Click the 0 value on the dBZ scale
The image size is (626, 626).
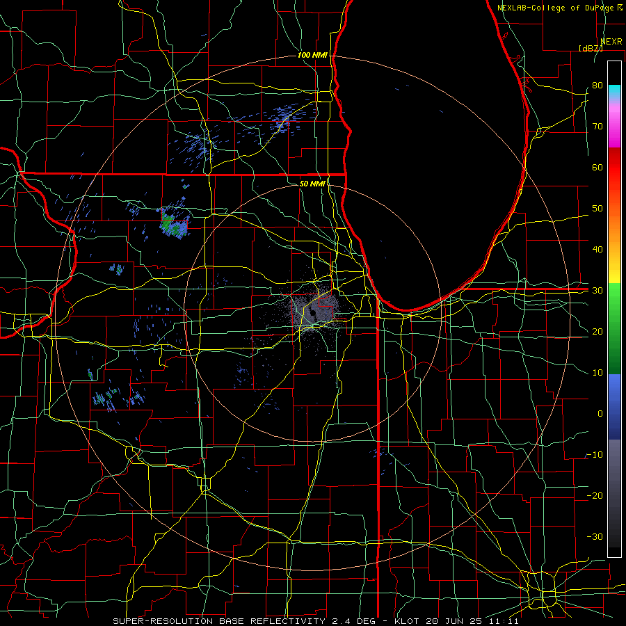click(600, 414)
